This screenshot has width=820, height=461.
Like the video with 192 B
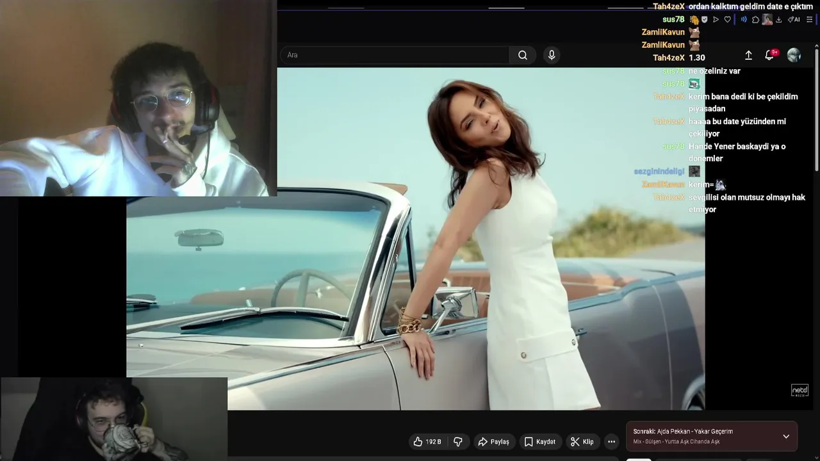click(x=427, y=442)
